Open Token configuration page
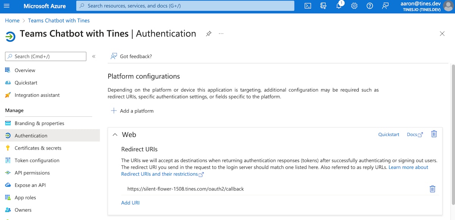The image size is (455, 220). [37, 161]
